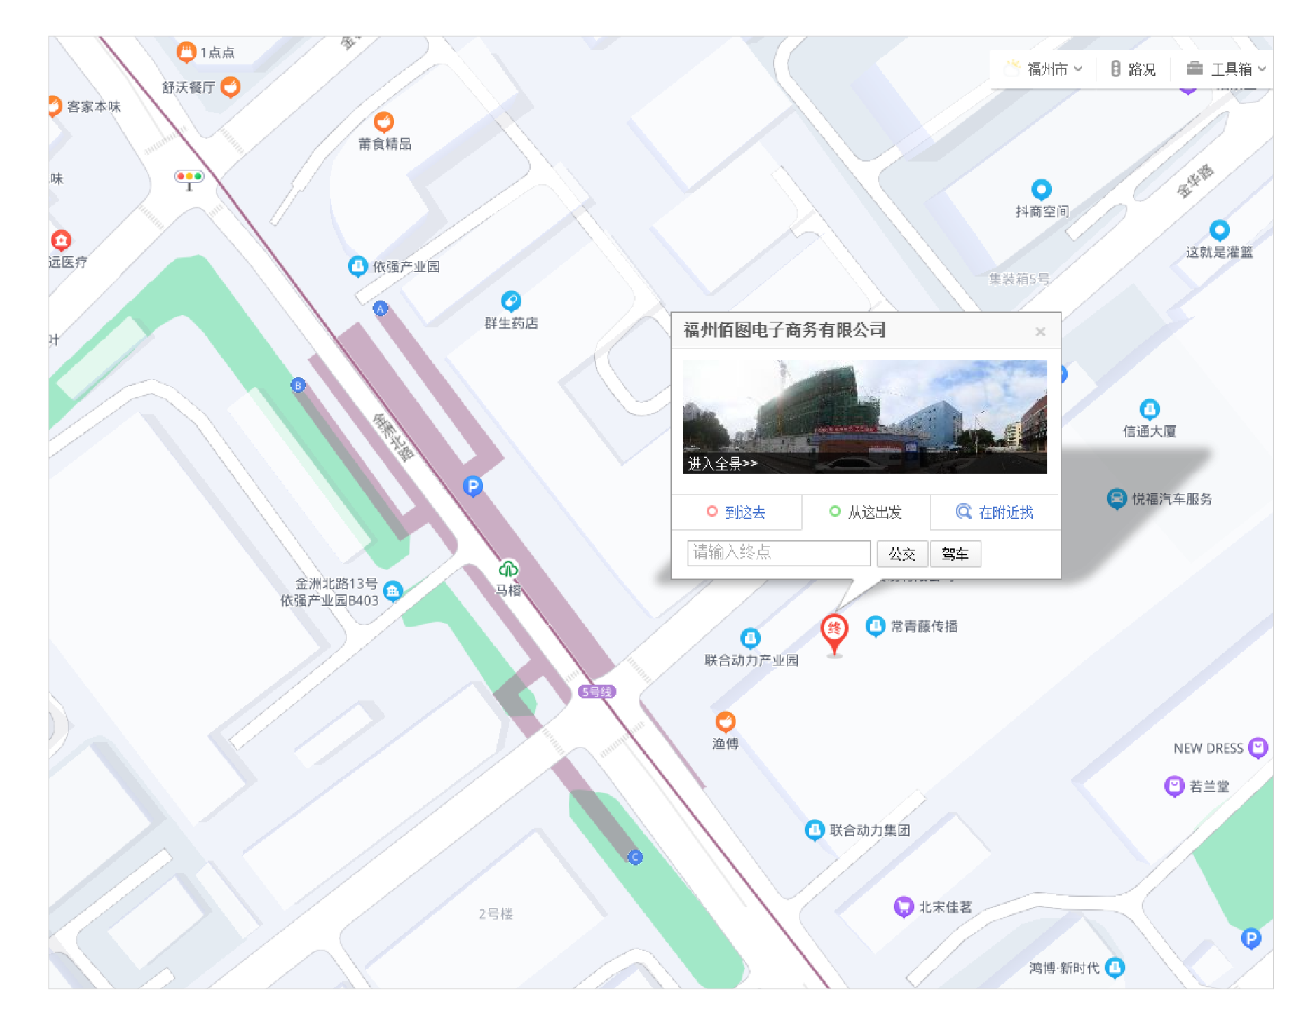1315x1027 pixels.
Task: Click the NEW DRESS shop marker
Action: (x=1258, y=748)
